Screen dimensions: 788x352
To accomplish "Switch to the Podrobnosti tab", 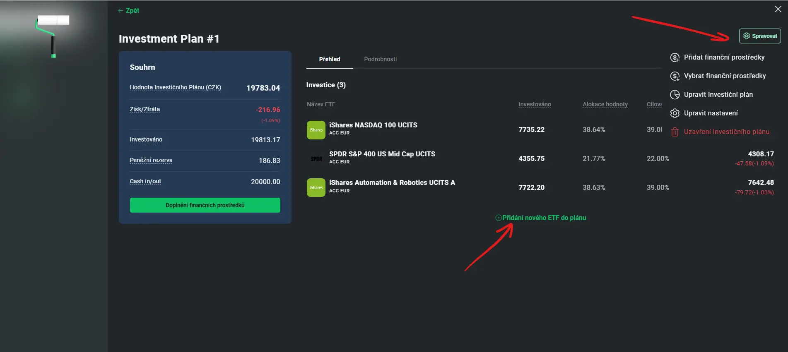I will click(x=381, y=59).
